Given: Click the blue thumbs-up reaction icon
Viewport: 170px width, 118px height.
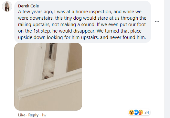Looking at the screenshot, I should [136, 112].
